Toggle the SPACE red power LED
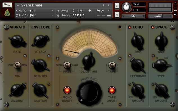Screen dimensions: 178x111 click(x=152, y=27)
